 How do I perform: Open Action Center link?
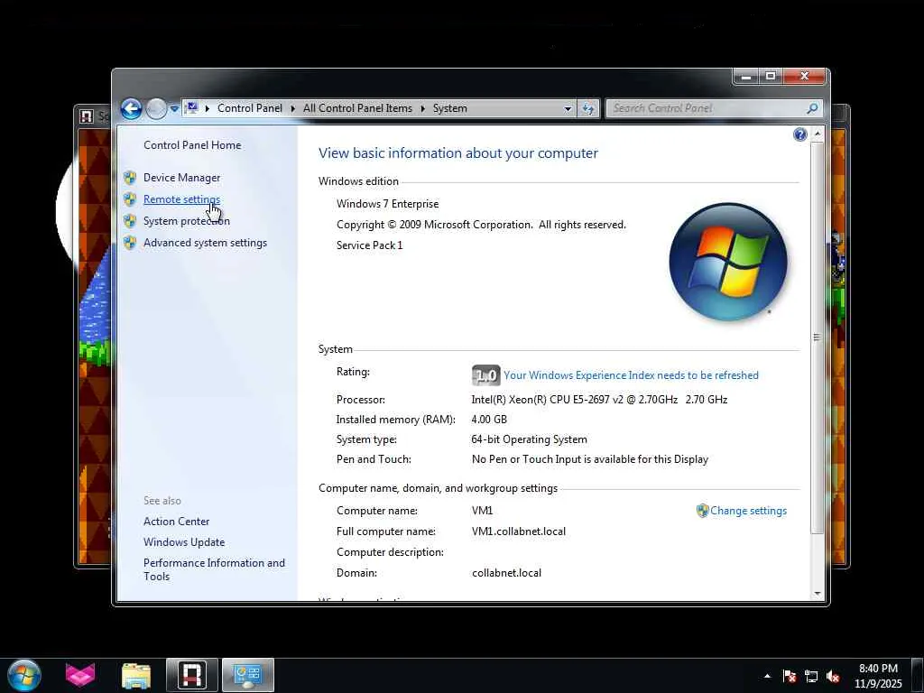click(x=176, y=522)
